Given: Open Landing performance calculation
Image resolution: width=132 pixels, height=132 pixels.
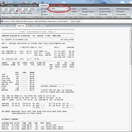Looking at the screenshot, I should tap(29, 11).
